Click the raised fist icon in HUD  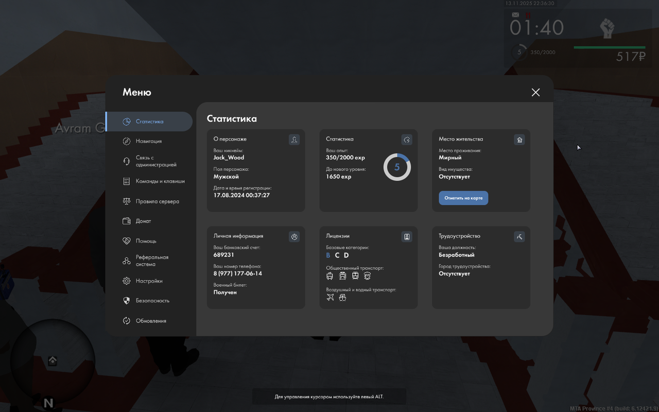608,28
